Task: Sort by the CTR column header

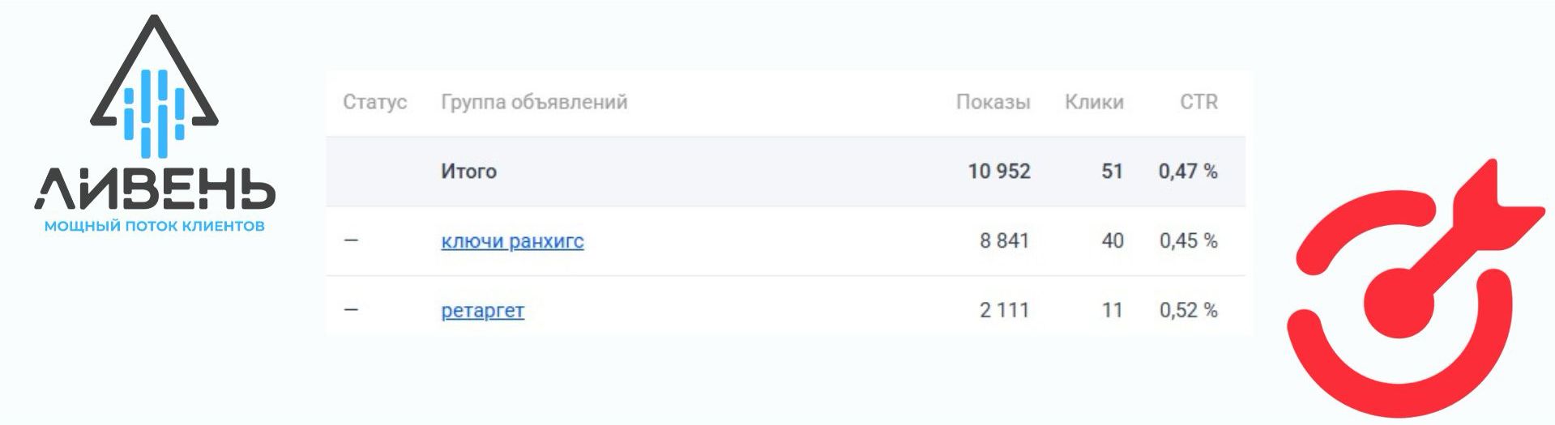Action: (x=1198, y=102)
